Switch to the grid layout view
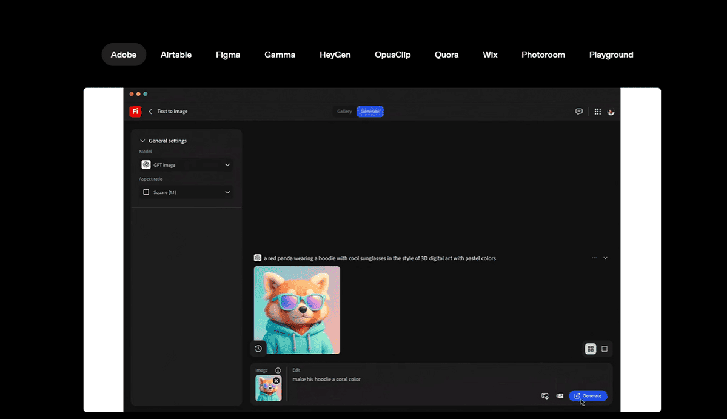 [x=590, y=349]
